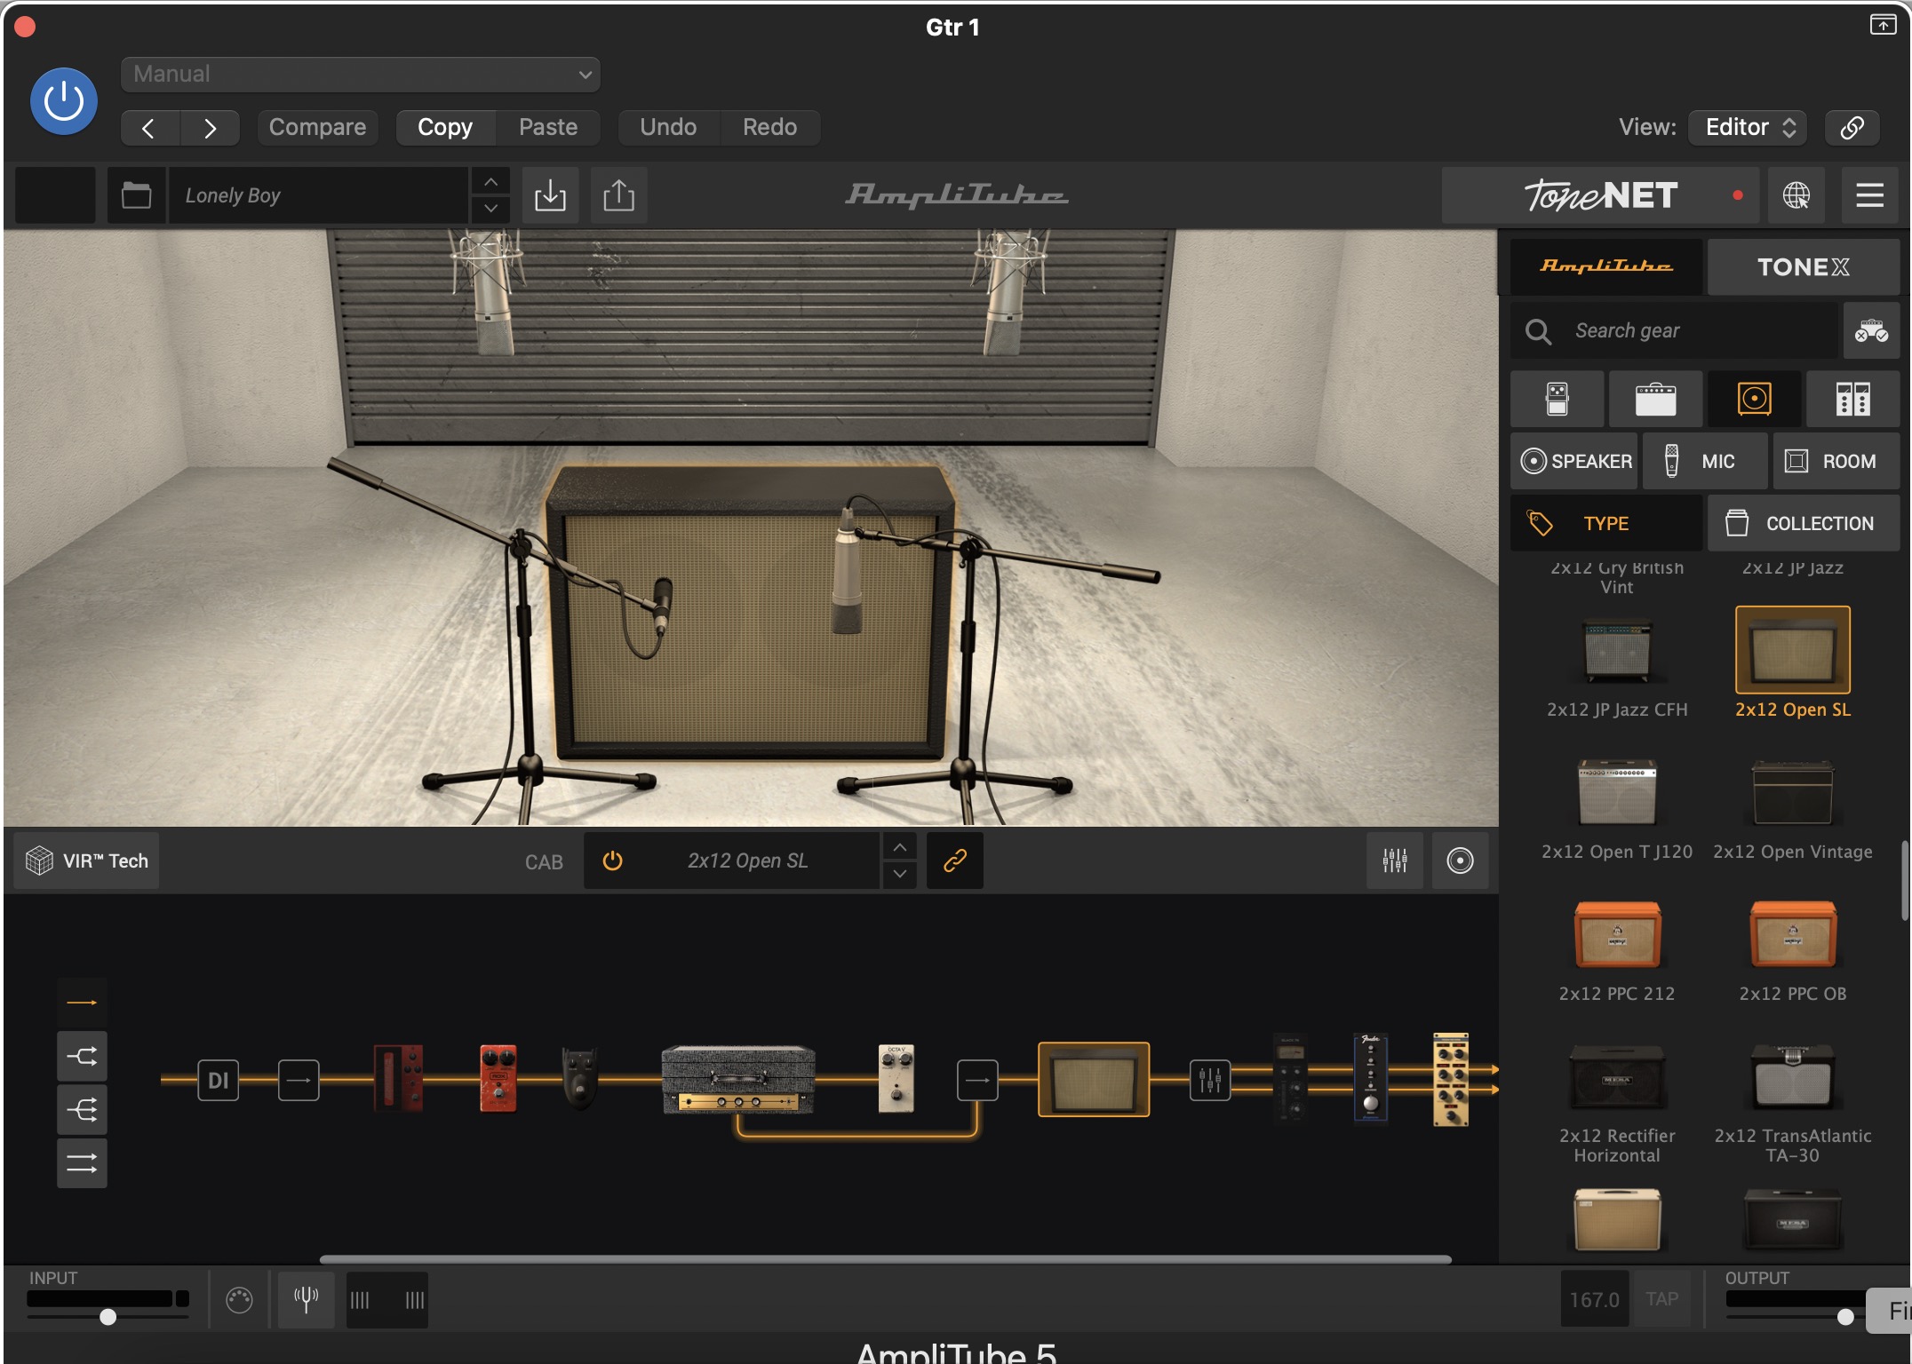
Task: Click the INPUT level slider knob
Action: [108, 1317]
